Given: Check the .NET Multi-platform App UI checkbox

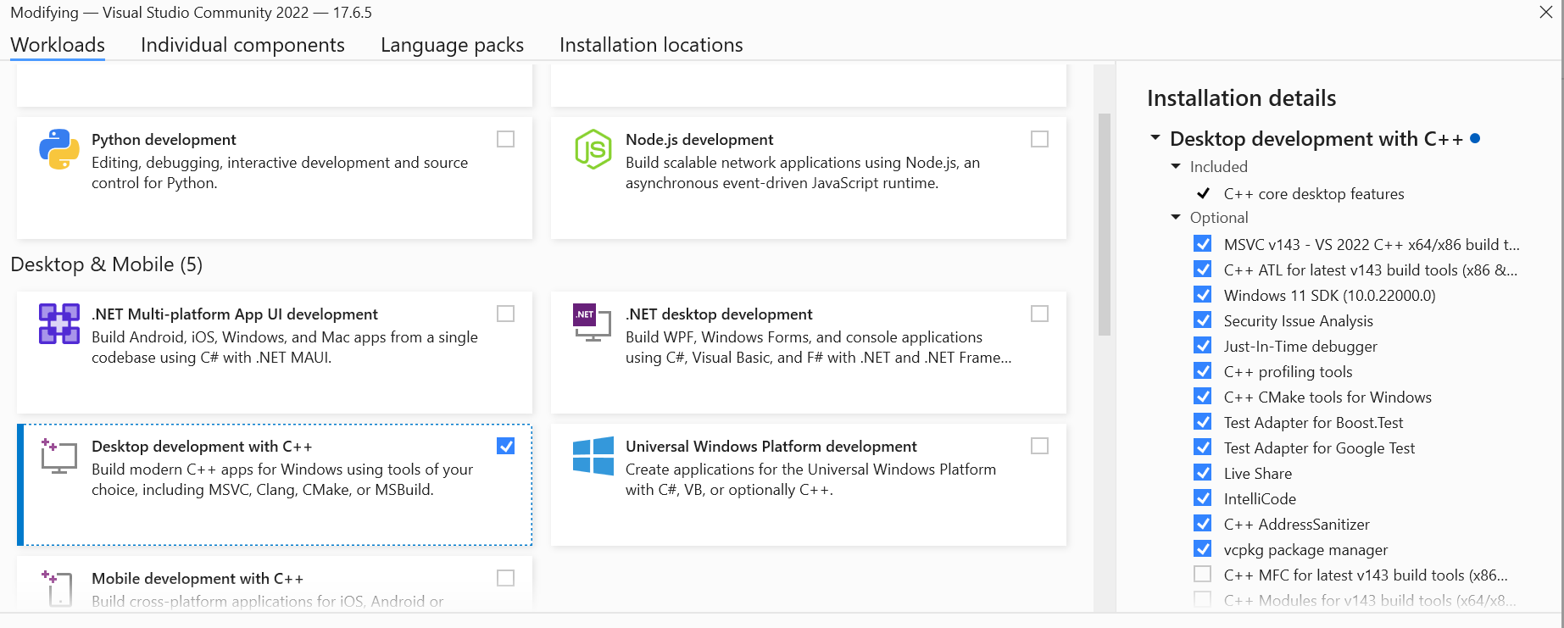Looking at the screenshot, I should pyautogui.click(x=506, y=314).
